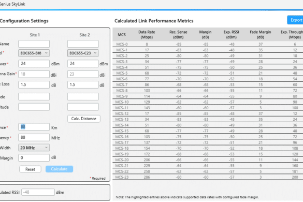Click data rate 286 in MCS-23 row
This screenshot has width=303, height=202.
point(147,177)
